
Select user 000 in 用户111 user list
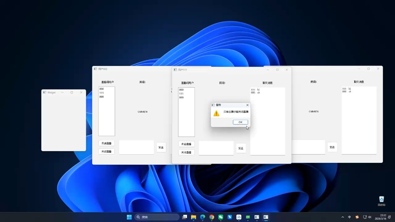tap(186, 90)
